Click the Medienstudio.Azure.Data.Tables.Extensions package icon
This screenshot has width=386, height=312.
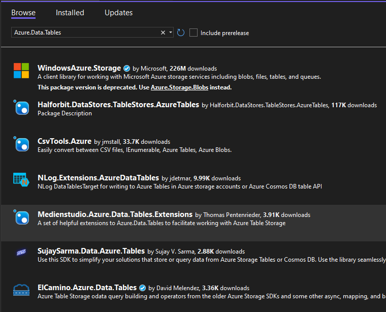pos(21,217)
